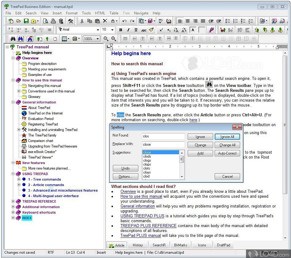Toggle Italic formatting
Image resolution: width=291 pixels, height=258 pixels.
pyautogui.click(x=128, y=30)
